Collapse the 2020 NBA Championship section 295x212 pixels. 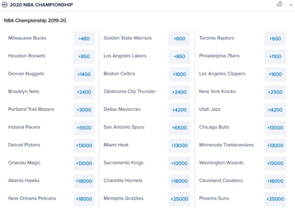(290, 4)
